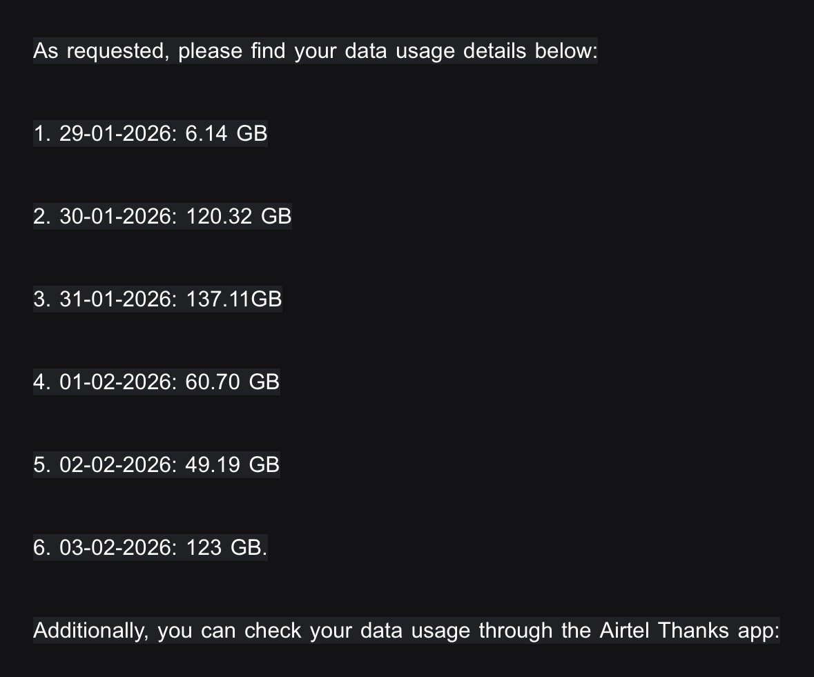The width and height of the screenshot is (814, 677).
Task: Click "data usage details below" text
Action: [x=471, y=51]
